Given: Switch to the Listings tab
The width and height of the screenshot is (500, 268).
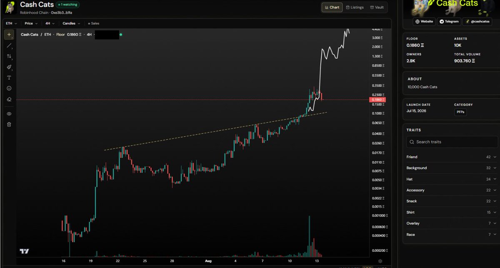Looking at the screenshot, I should click(354, 7).
